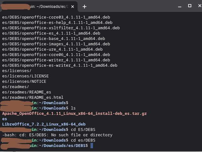
Task: Click the openoffice-writer_4.1.11-1_amd64.deb line
Action: 56,60
